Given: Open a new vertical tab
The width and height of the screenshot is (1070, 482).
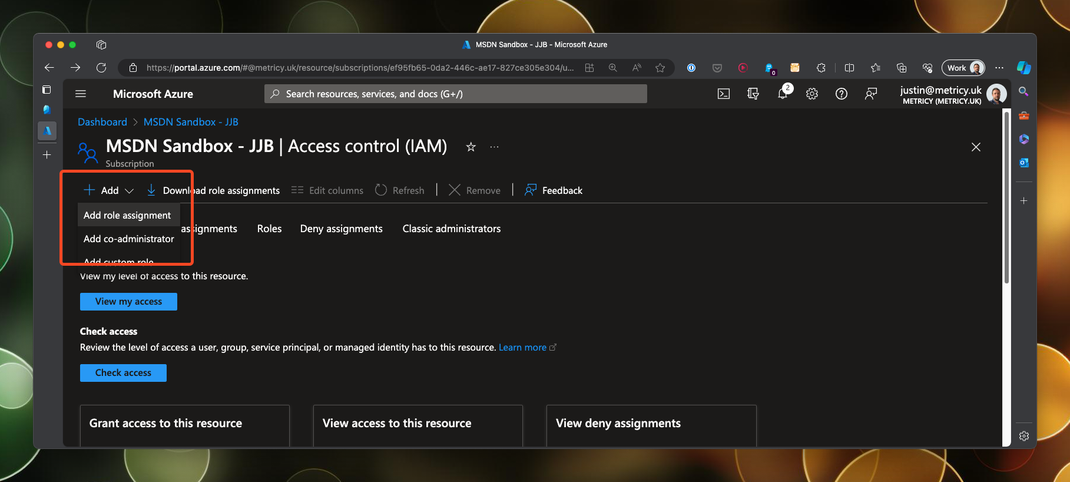Looking at the screenshot, I should (47, 155).
